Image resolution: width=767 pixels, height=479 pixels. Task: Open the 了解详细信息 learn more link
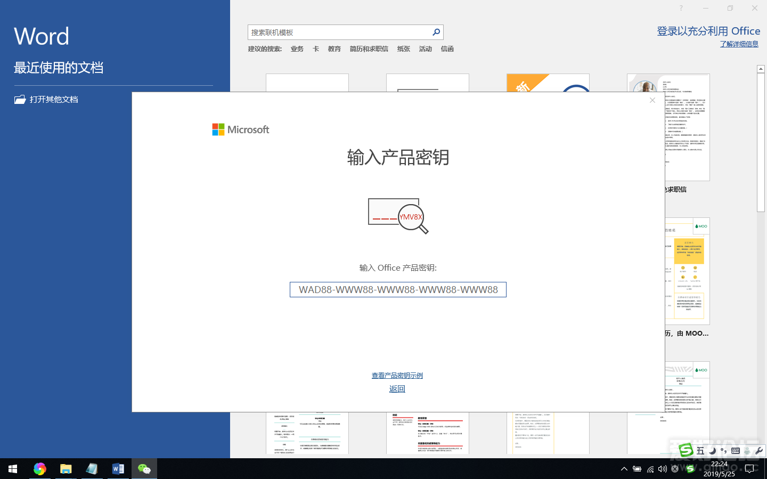[x=739, y=44]
